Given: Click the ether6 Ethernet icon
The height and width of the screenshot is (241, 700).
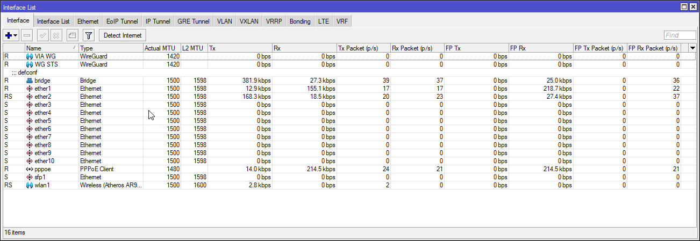Looking at the screenshot, I should pyautogui.click(x=30, y=129).
